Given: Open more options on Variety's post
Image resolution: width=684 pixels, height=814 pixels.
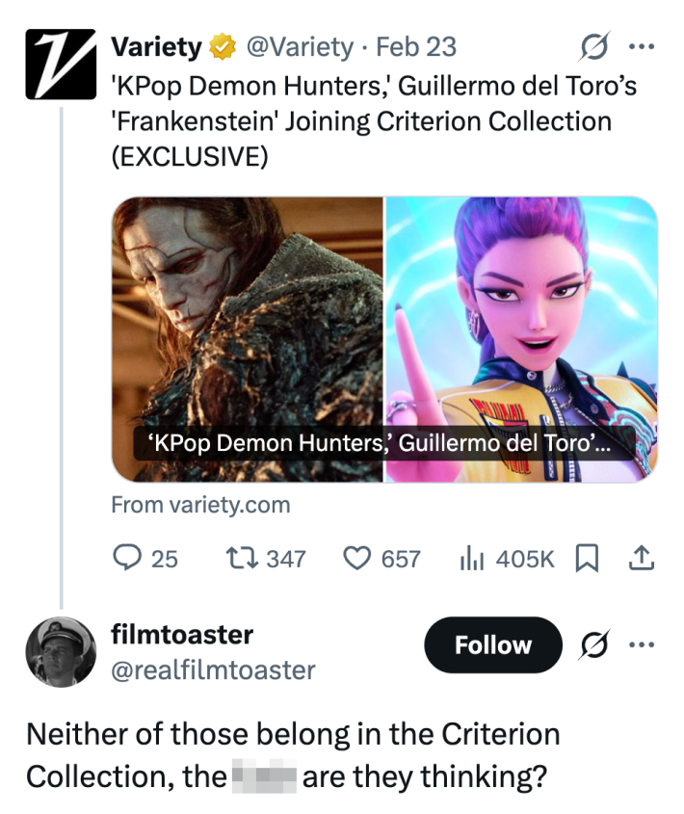Looking at the screenshot, I should coord(640,46).
